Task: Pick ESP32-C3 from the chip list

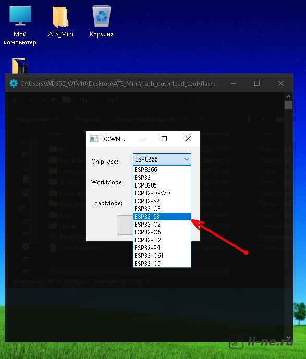Action: point(162,208)
